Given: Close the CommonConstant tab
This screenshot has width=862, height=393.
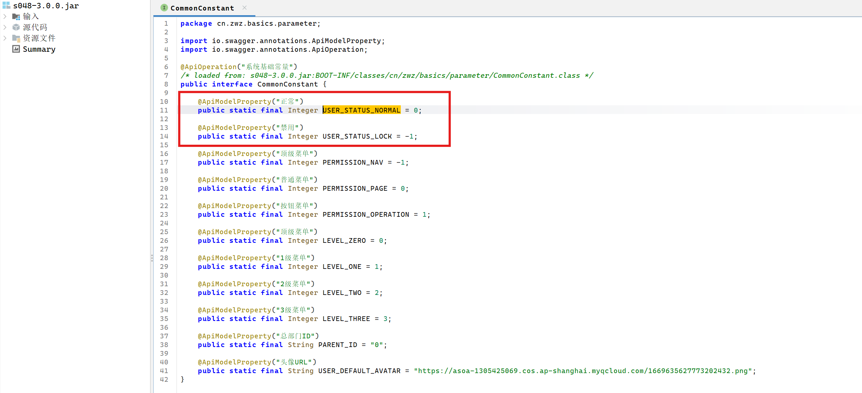Looking at the screenshot, I should coord(245,8).
